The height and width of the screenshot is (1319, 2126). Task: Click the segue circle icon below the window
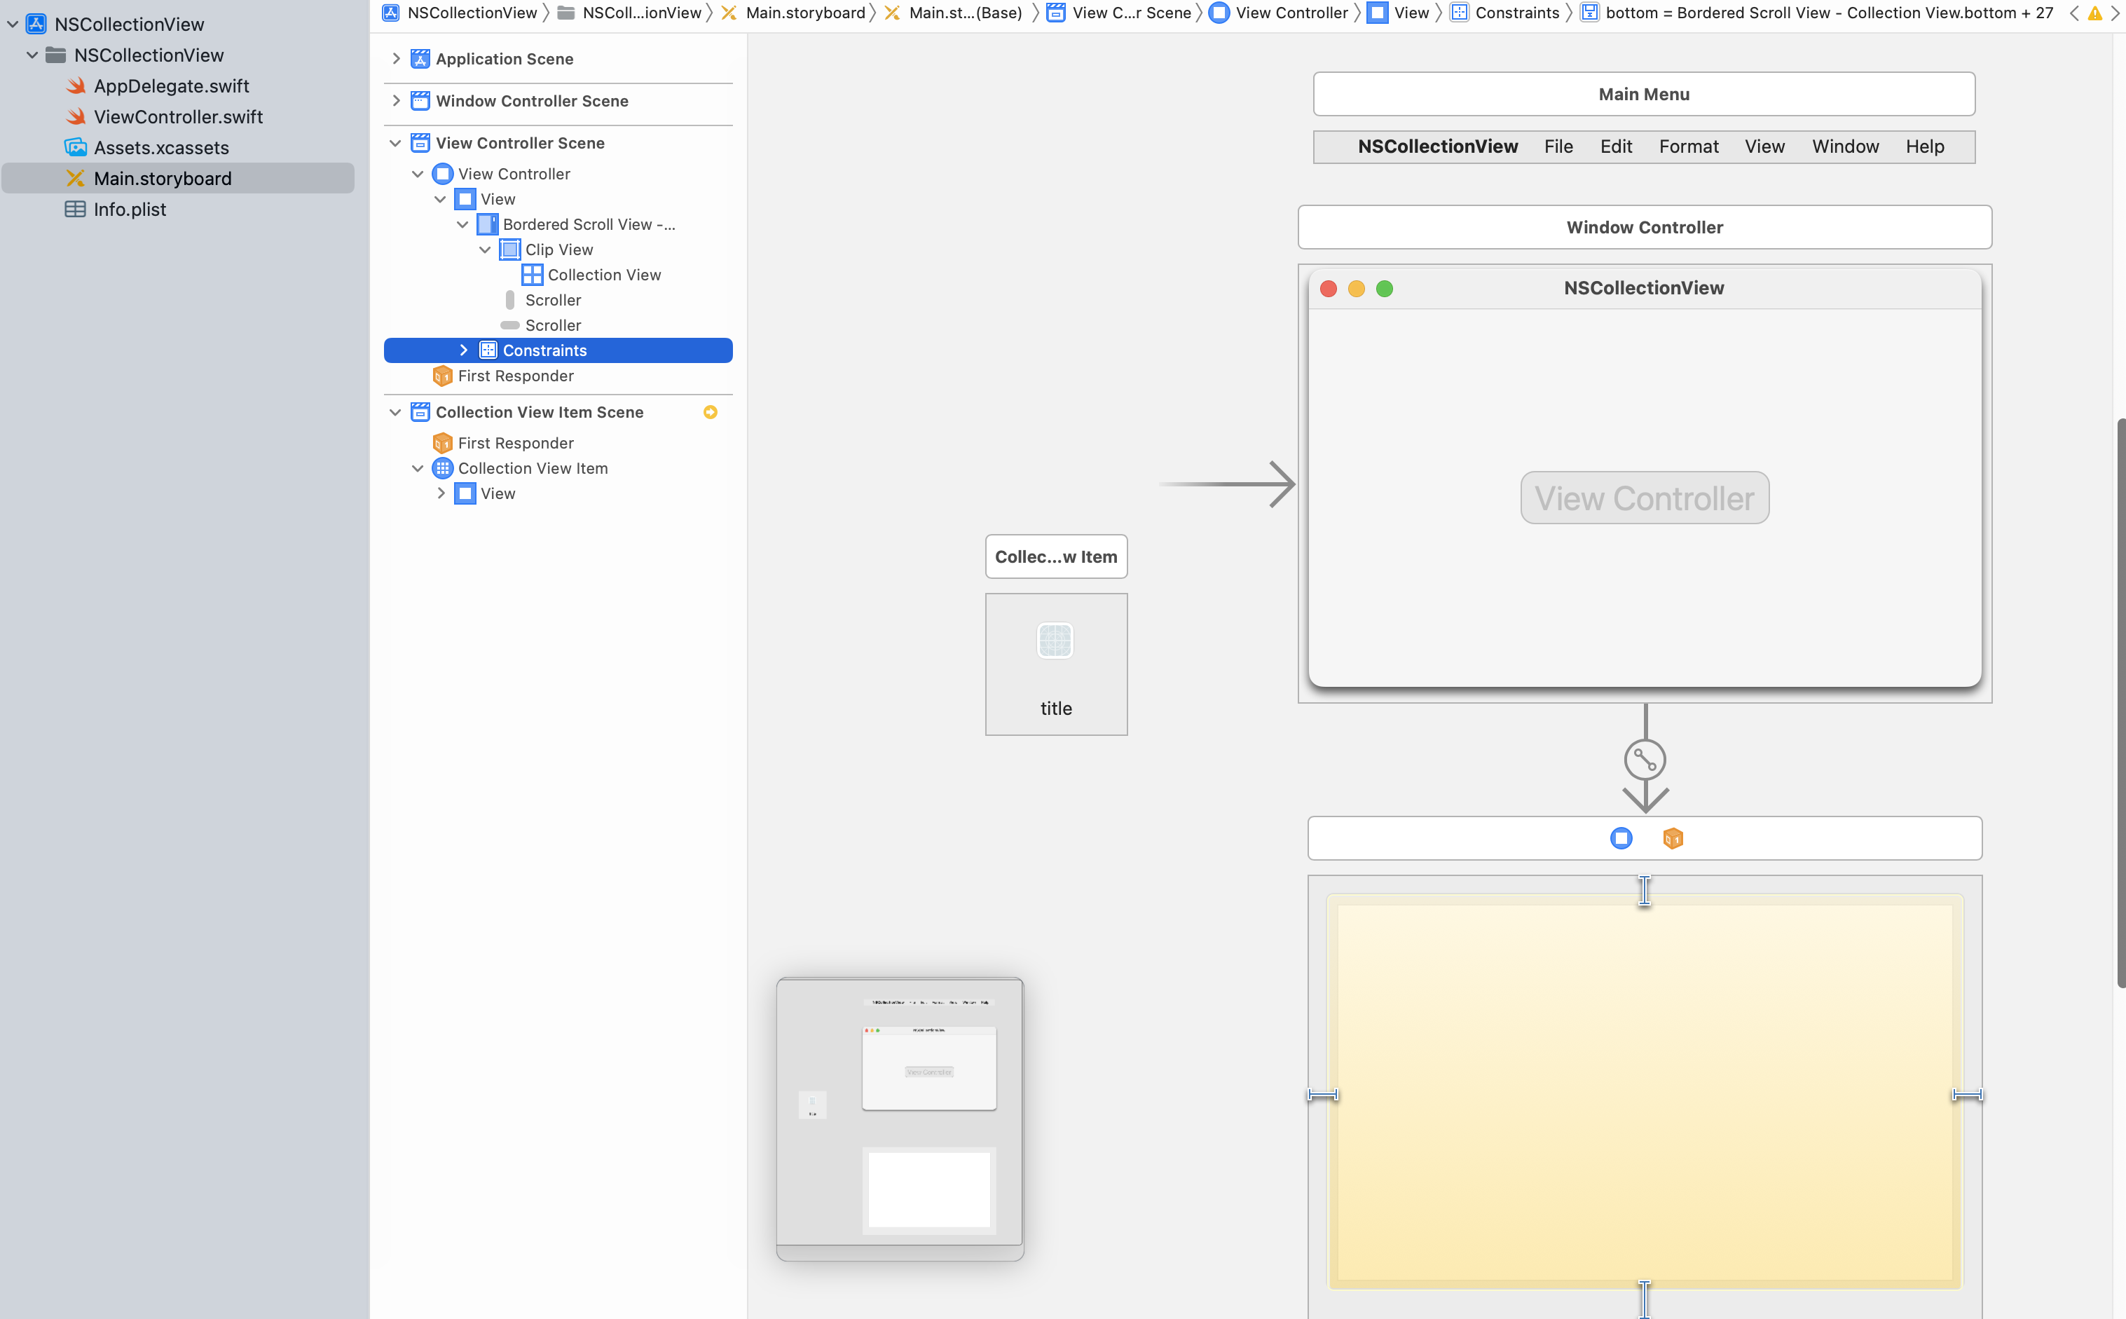pos(1645,760)
